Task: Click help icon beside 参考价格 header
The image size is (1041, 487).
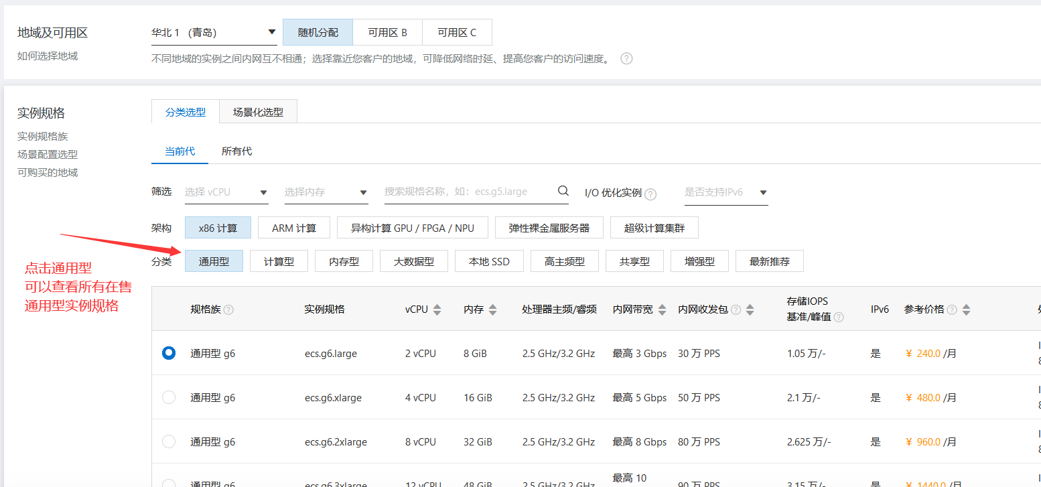Action: (x=952, y=309)
